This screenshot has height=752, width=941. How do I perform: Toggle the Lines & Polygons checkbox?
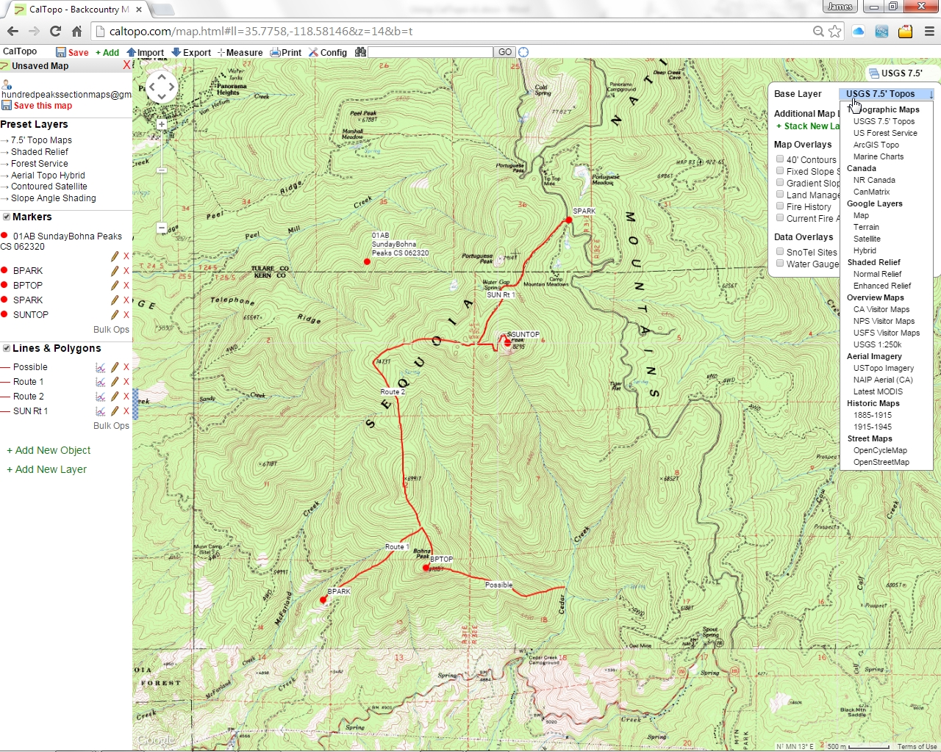7,348
